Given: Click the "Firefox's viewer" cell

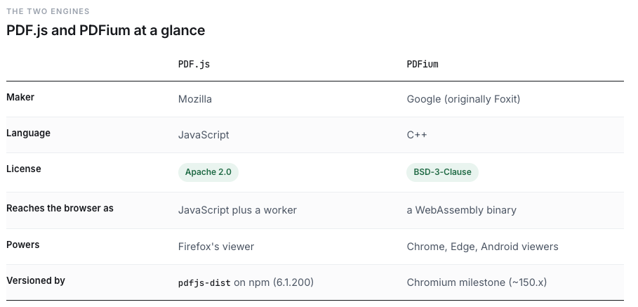Looking at the screenshot, I should tap(216, 247).
